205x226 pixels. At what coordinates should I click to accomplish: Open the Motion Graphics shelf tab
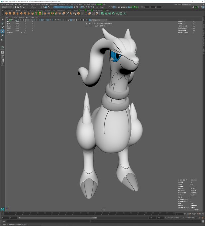[x=98, y=10]
